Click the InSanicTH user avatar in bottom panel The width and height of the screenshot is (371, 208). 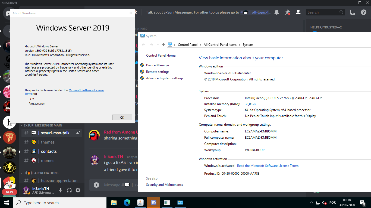26,190
